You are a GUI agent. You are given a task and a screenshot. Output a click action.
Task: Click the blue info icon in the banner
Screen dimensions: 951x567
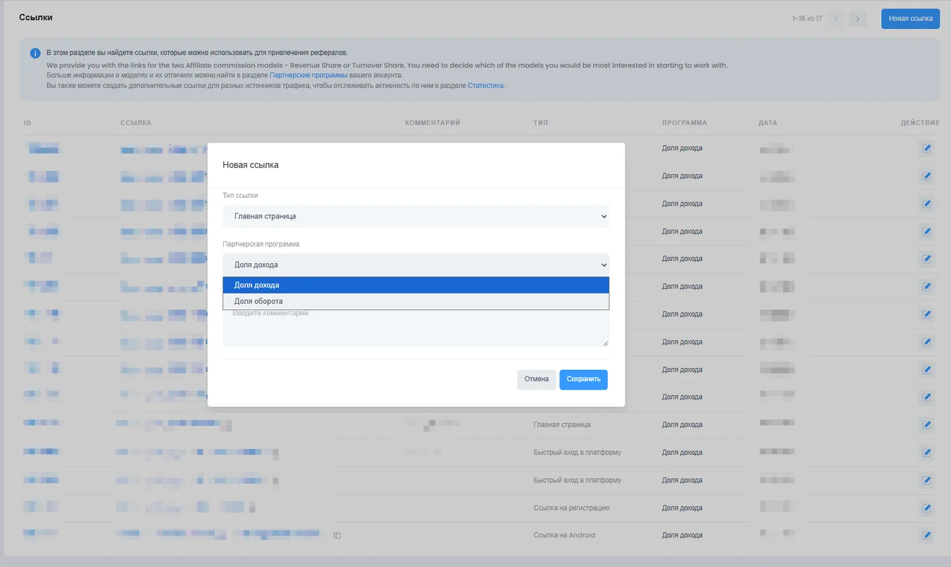[35, 53]
